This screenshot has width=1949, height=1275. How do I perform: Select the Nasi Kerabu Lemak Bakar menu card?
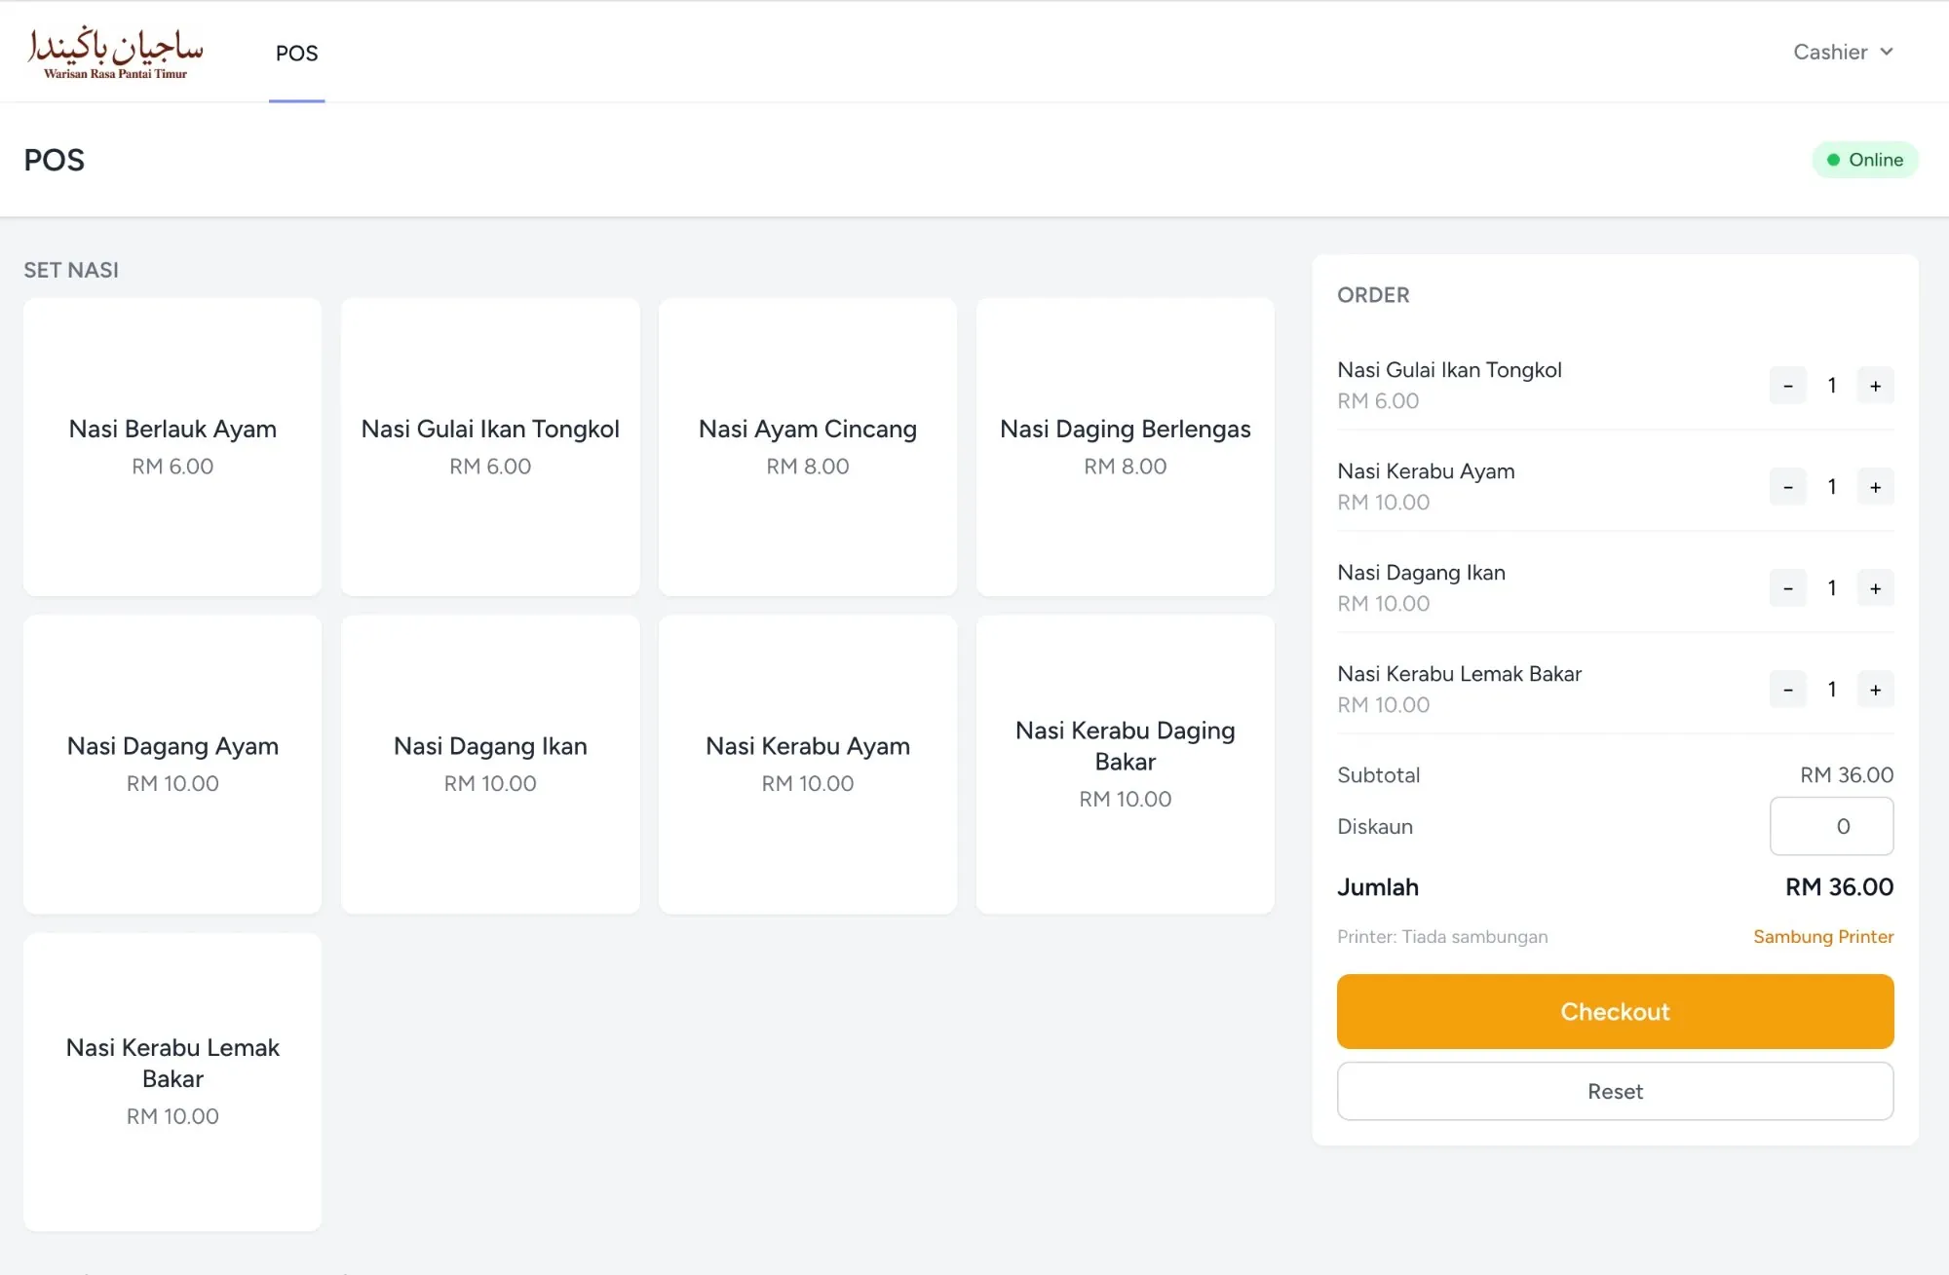172,1082
